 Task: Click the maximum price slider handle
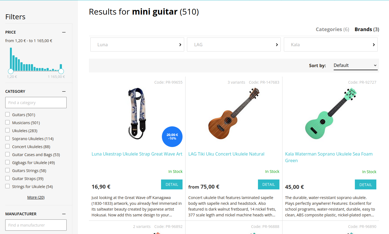point(61,71)
